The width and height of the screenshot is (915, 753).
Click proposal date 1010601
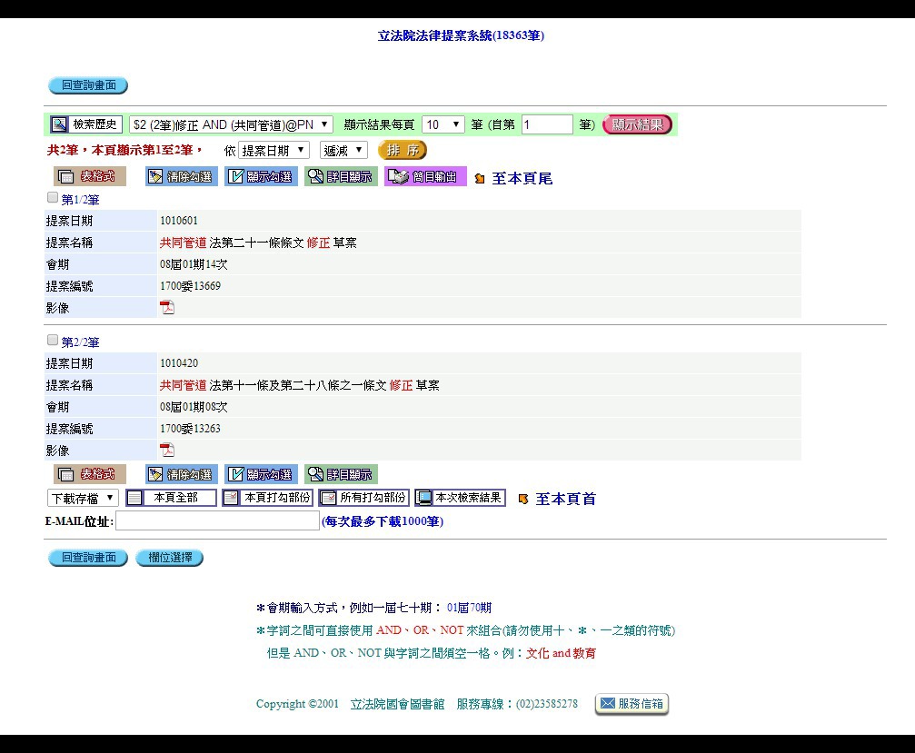pos(179,221)
